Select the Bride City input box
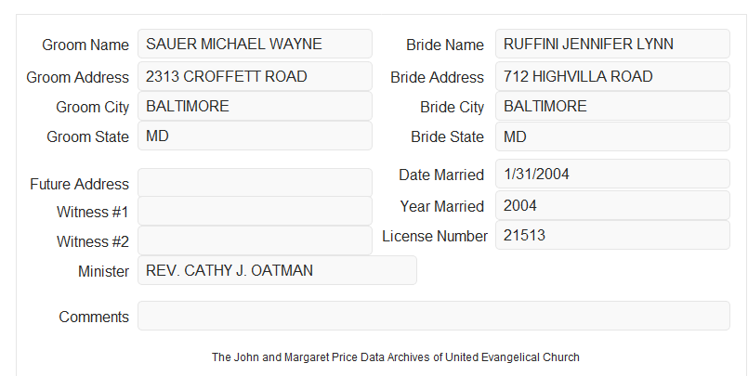The width and height of the screenshot is (748, 376). coord(612,106)
